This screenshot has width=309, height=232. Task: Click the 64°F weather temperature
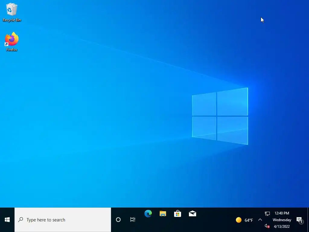pyautogui.click(x=249, y=220)
